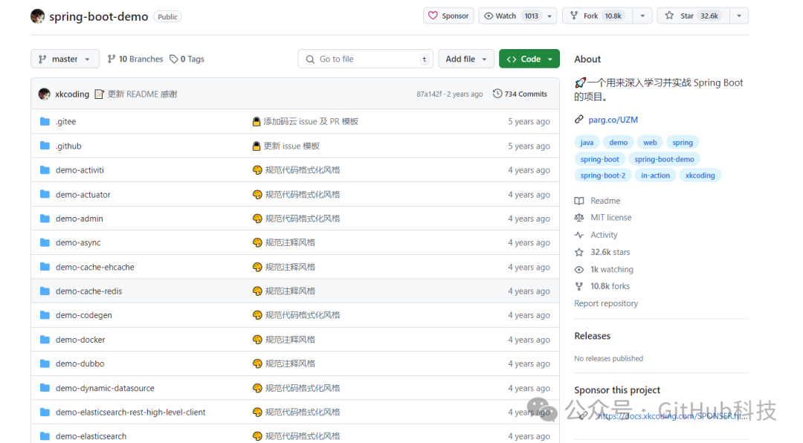
Task: Open the Activity link
Action: pyautogui.click(x=604, y=235)
